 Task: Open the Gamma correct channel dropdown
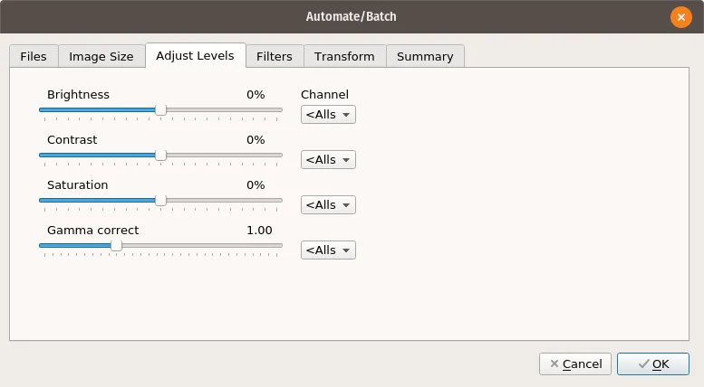(328, 250)
